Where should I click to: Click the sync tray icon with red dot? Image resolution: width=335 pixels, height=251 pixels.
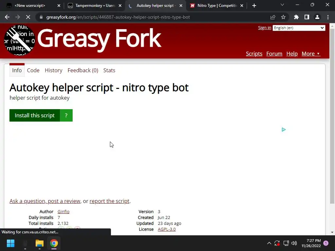pos(277,243)
